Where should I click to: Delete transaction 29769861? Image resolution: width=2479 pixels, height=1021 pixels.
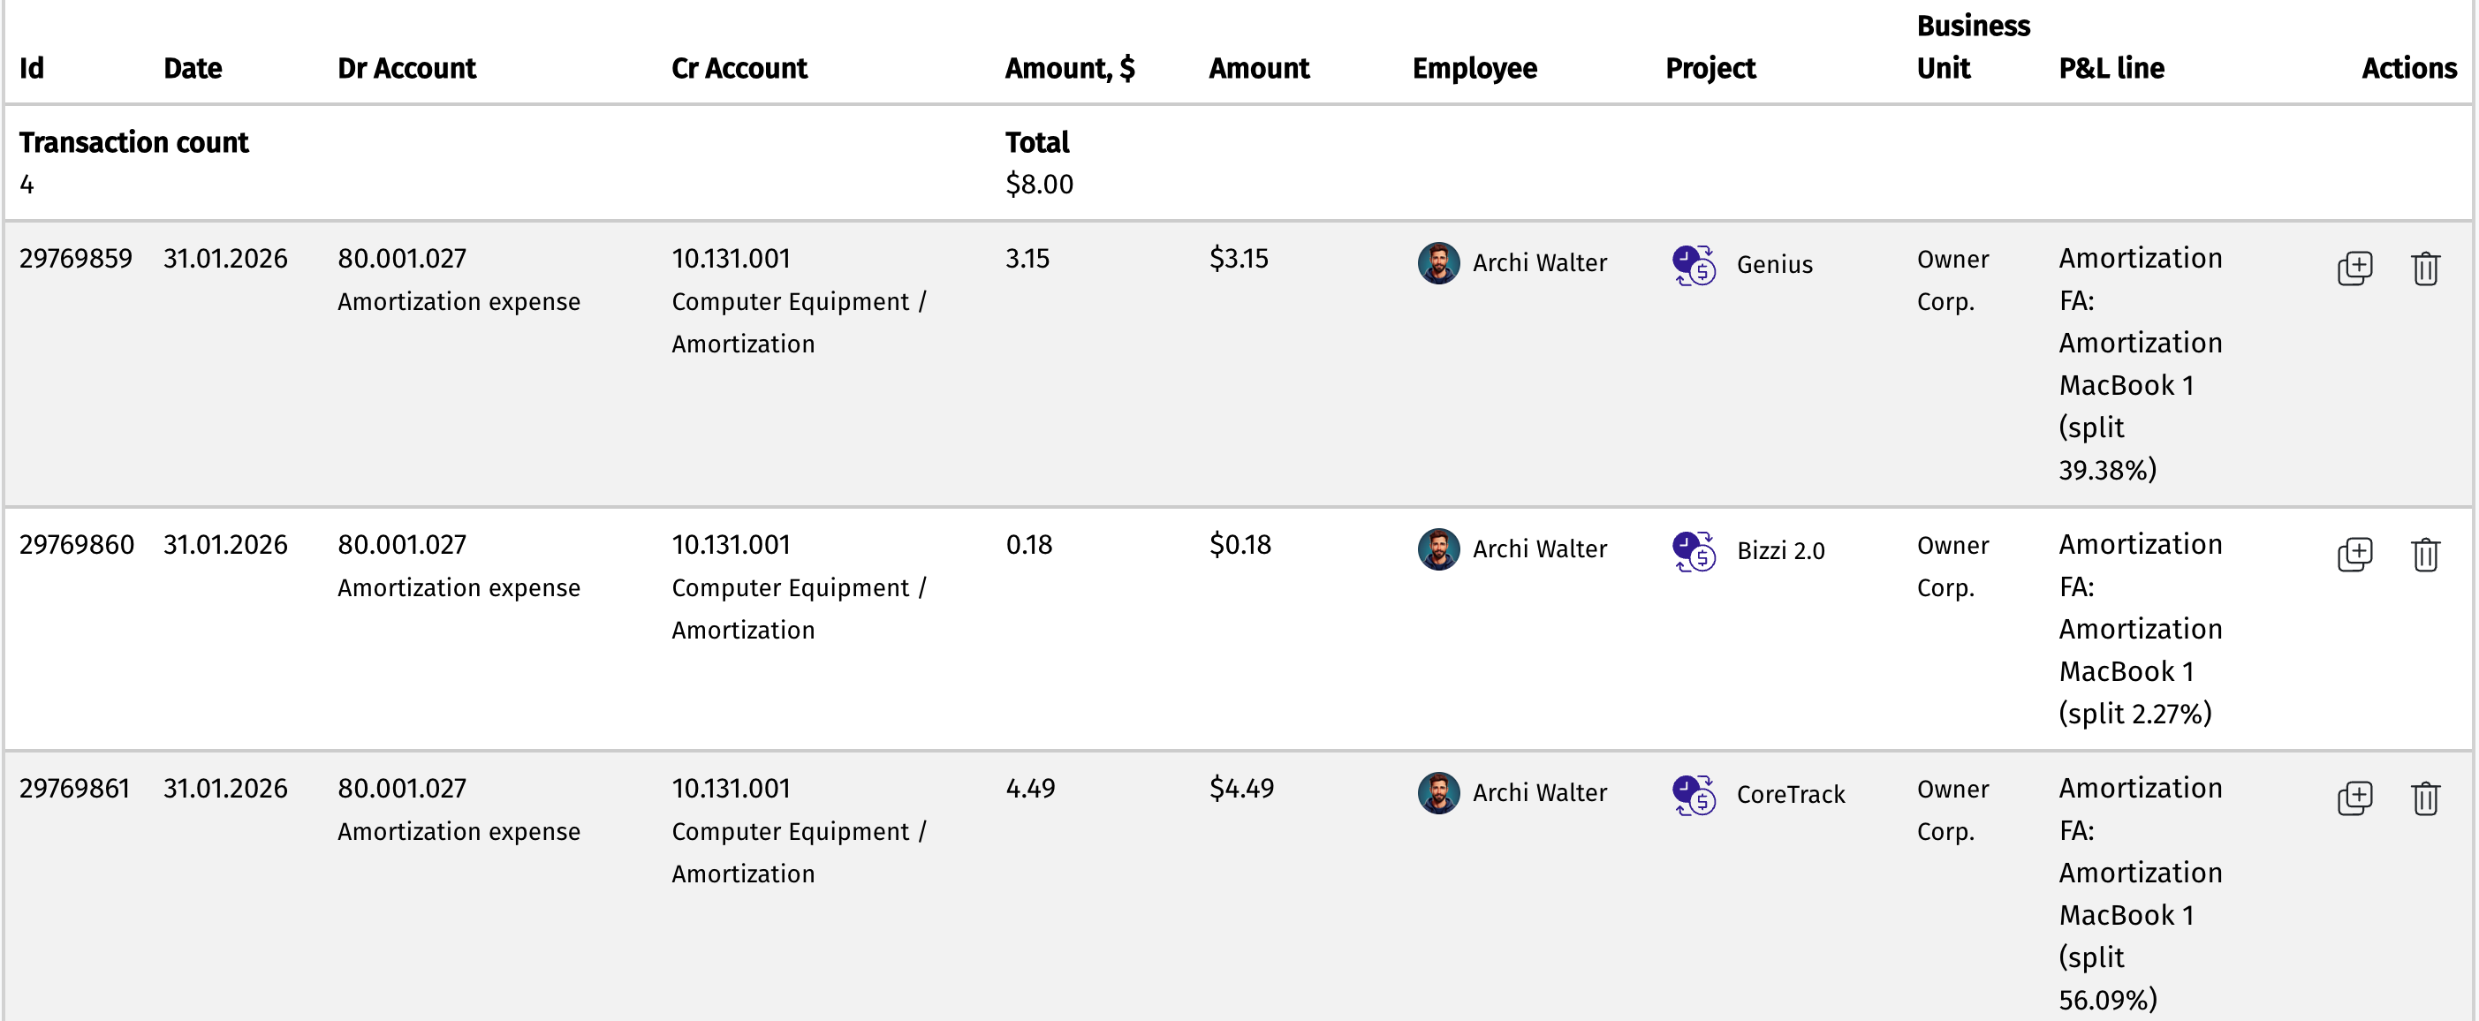tap(2425, 798)
